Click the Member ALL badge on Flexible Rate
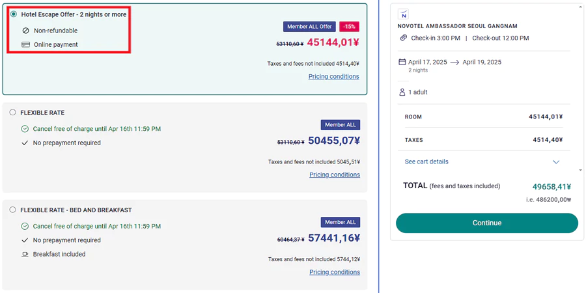Viewport: 586px width, 293px height. coord(340,125)
